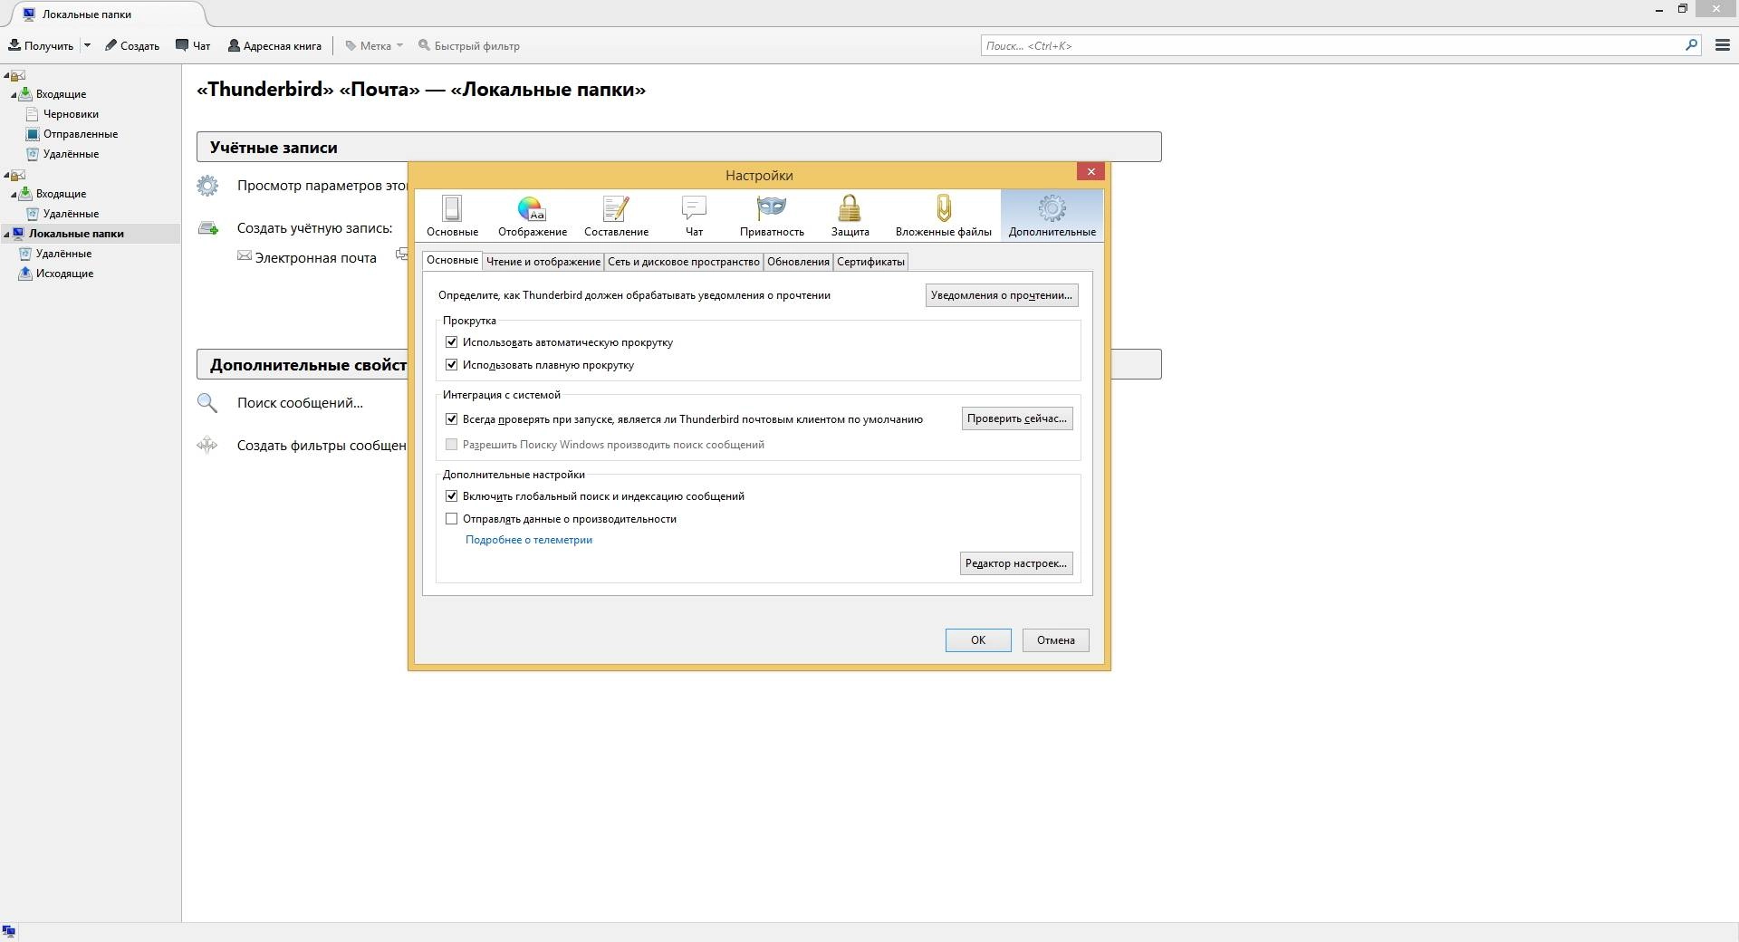1739x942 pixels.
Task: Open the Основные category icon in Настройки dialog
Action: click(x=452, y=216)
